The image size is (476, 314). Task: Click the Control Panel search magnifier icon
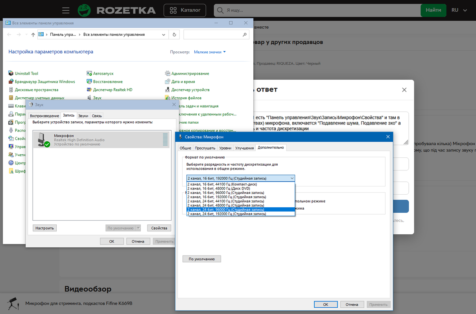tap(245, 35)
